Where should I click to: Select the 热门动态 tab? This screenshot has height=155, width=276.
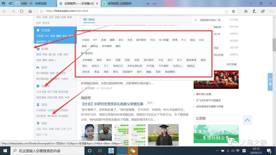[89, 19]
